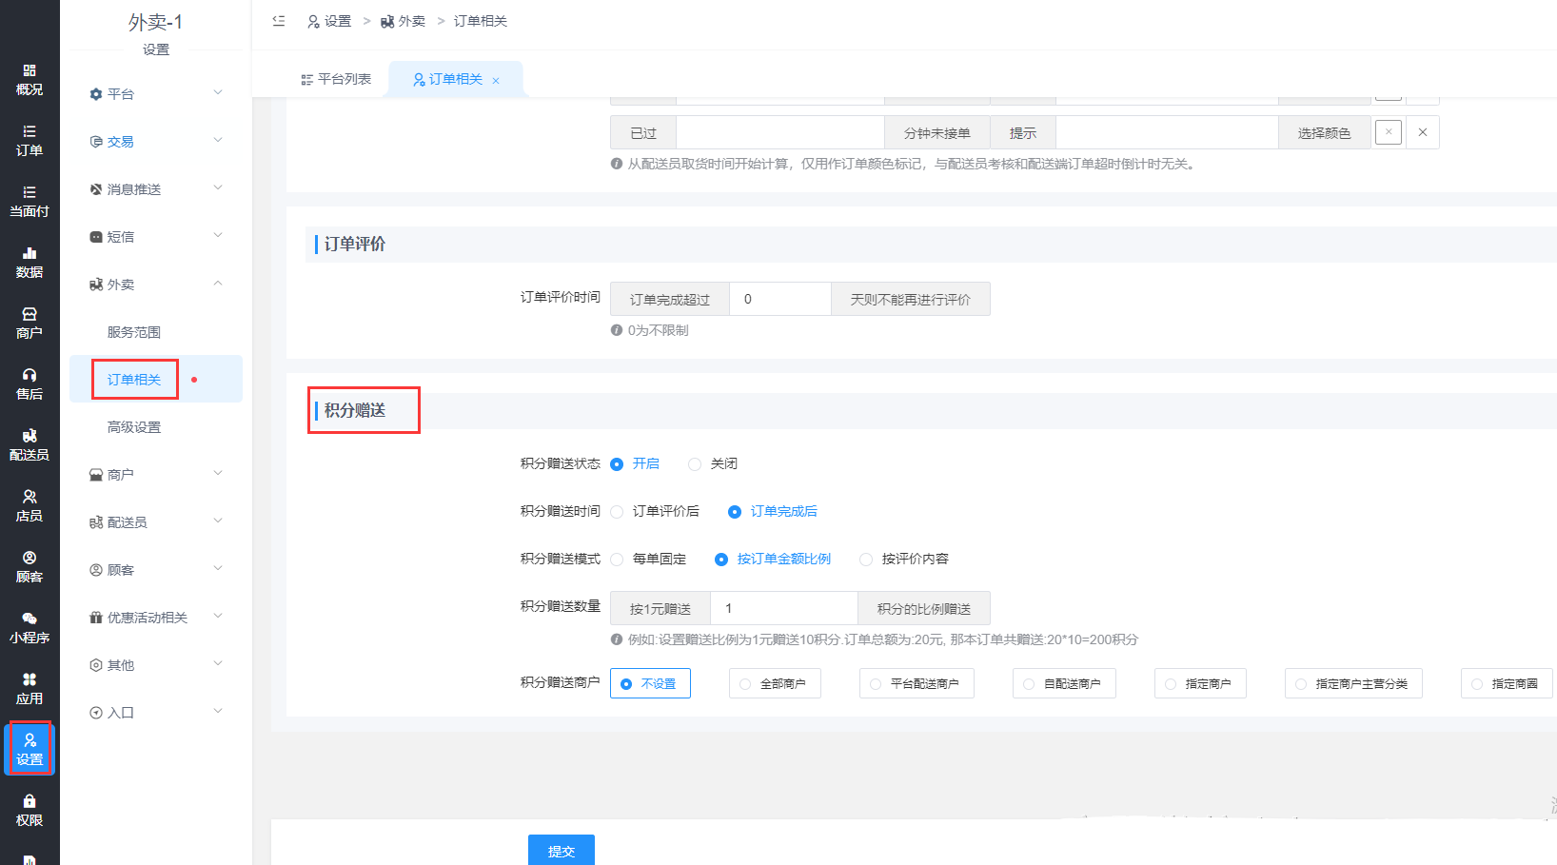Open the 小程序 mini-program section

30,628
